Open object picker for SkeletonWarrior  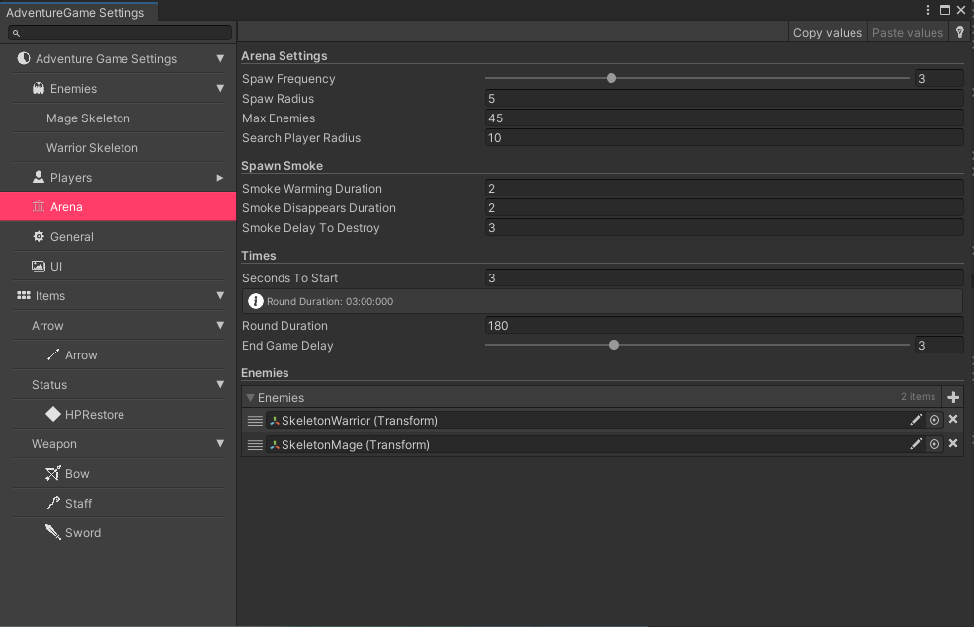pos(934,420)
